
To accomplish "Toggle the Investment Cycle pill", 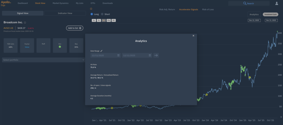I will click(270, 14).
